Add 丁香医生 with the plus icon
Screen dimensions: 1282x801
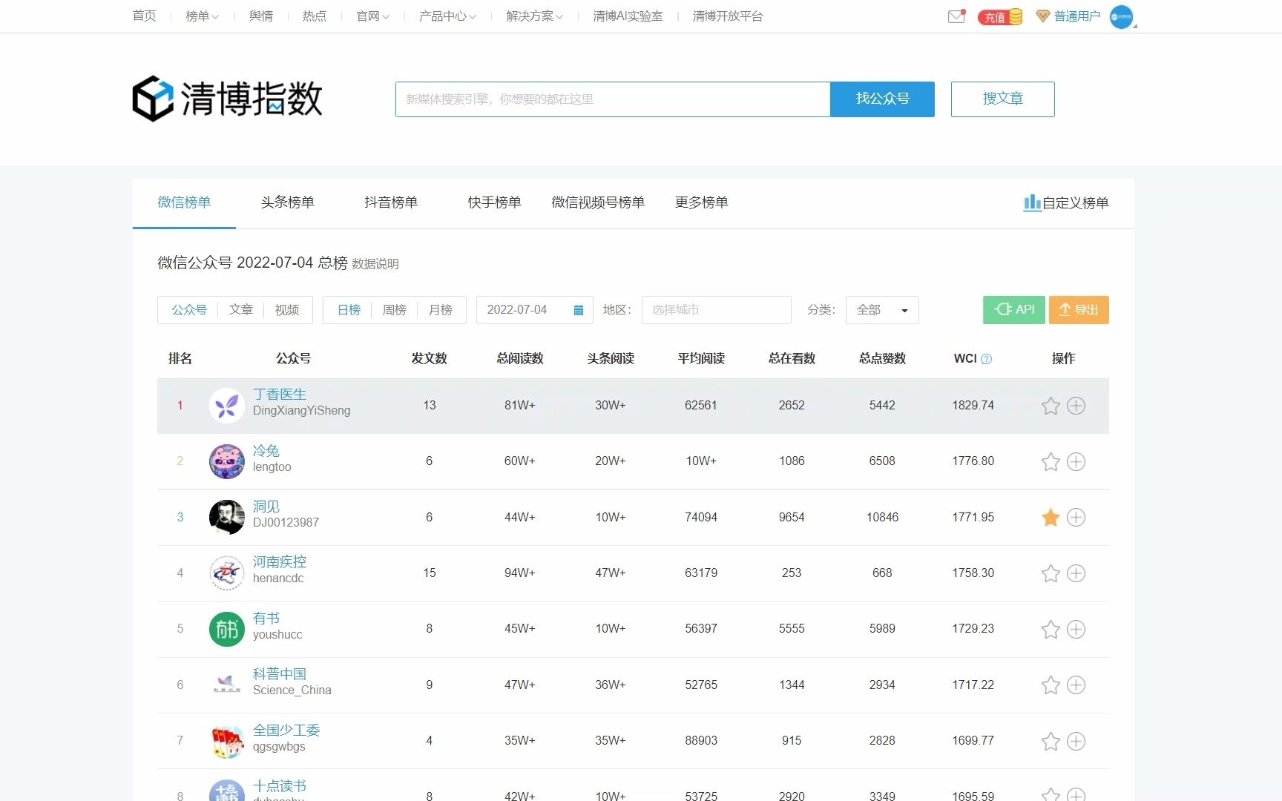click(x=1076, y=406)
